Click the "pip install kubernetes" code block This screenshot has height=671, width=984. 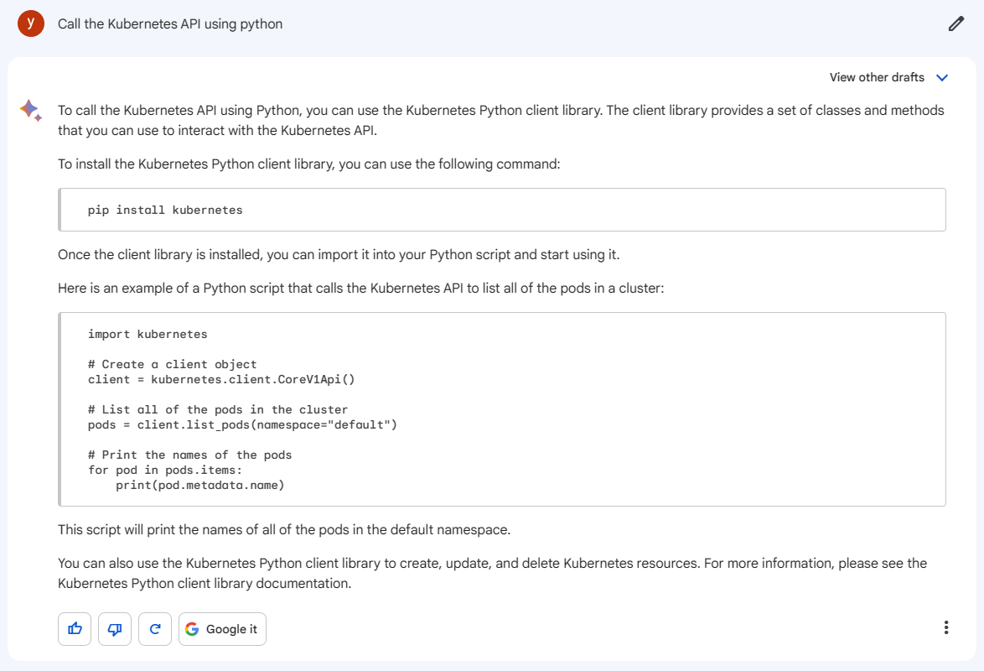tap(165, 210)
